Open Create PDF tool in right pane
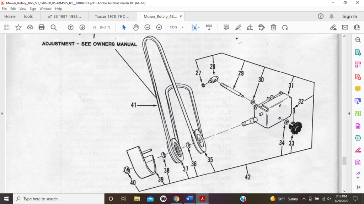This screenshot has height=204, width=364. [358, 77]
